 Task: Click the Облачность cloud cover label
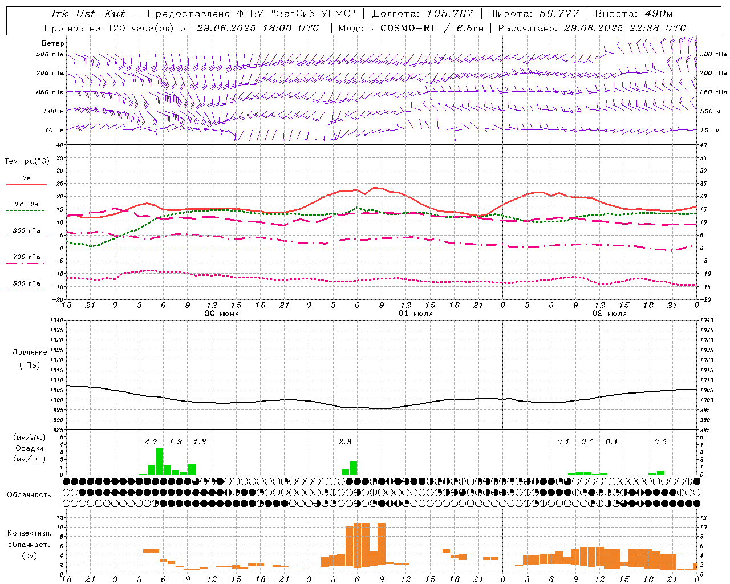[29, 494]
